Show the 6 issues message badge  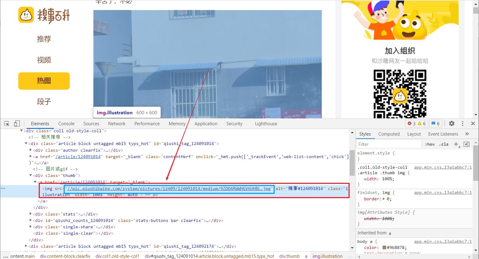click(435, 123)
